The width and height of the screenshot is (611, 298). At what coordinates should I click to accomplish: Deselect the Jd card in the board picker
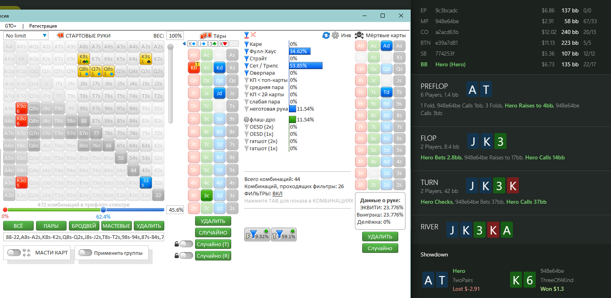point(219,93)
